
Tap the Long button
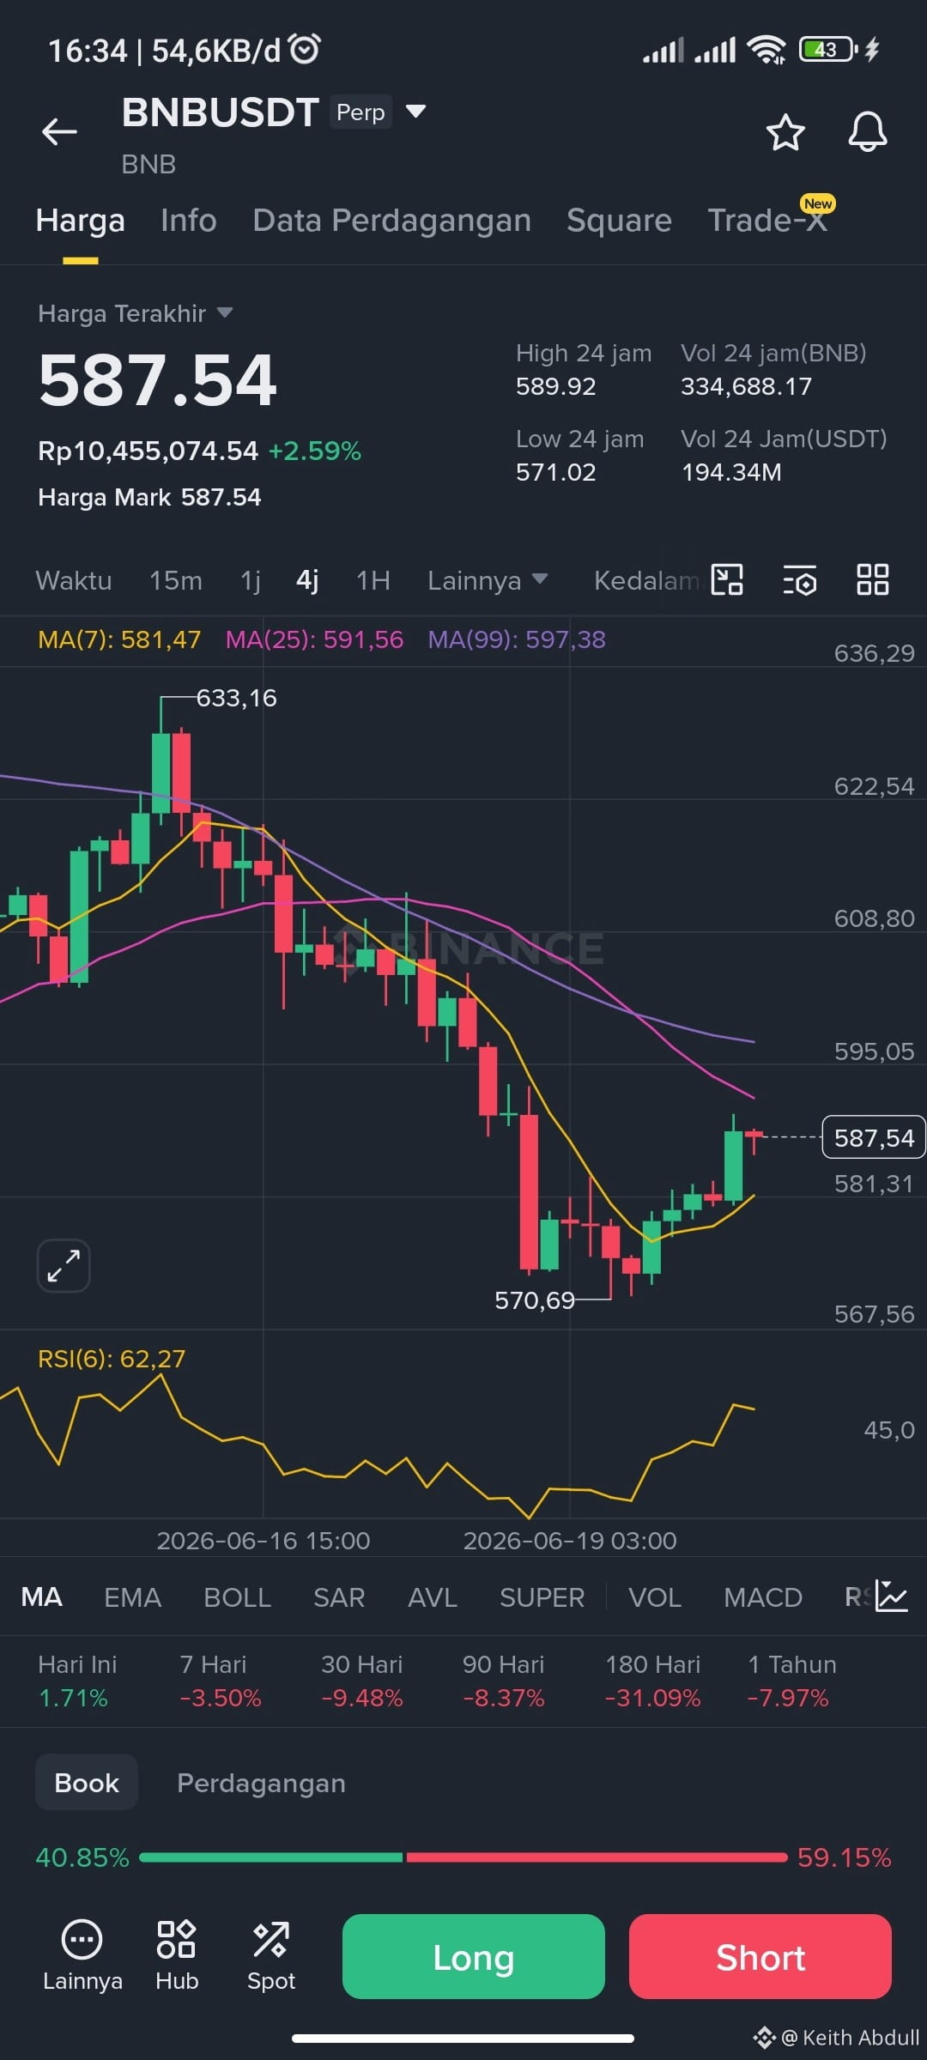pos(474,1957)
